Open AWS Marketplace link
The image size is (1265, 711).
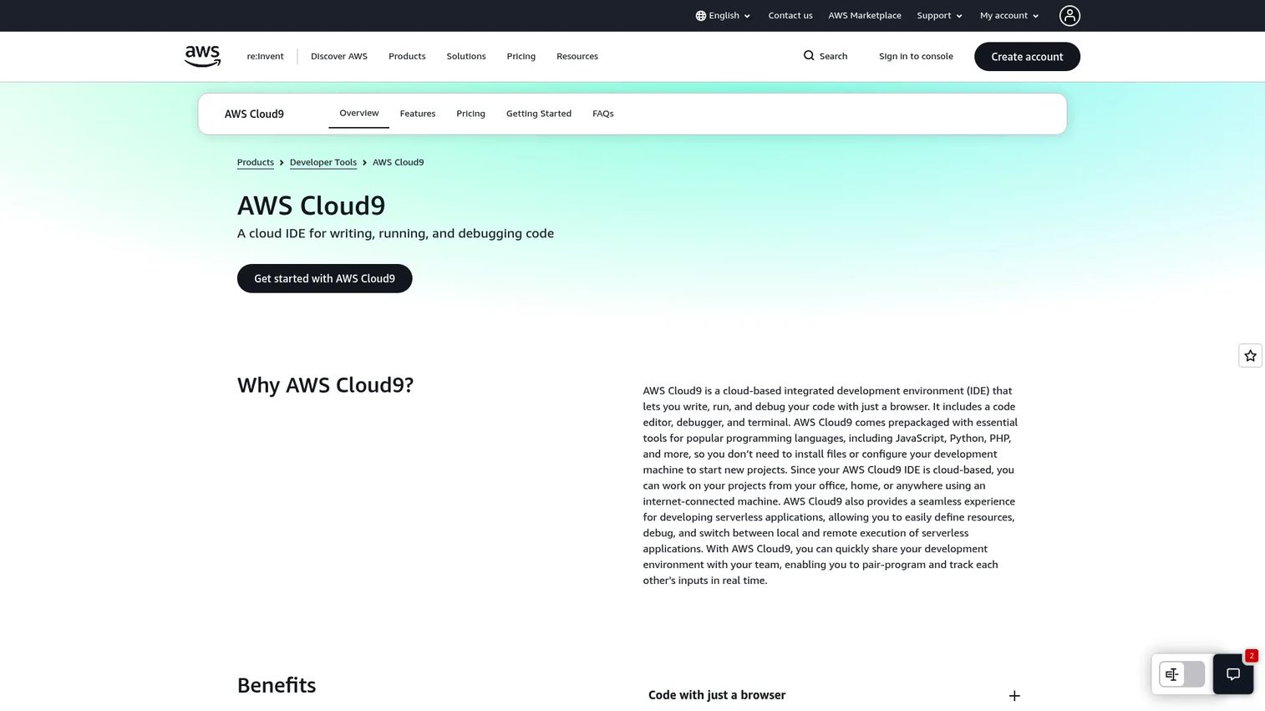click(x=865, y=16)
